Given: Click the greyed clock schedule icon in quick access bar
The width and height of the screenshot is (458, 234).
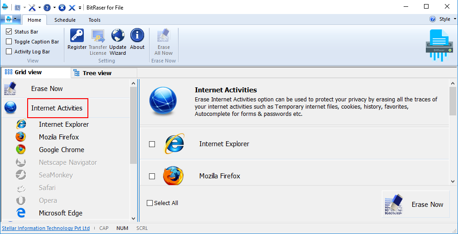Looking at the screenshot, I should pyautogui.click(x=17, y=8).
